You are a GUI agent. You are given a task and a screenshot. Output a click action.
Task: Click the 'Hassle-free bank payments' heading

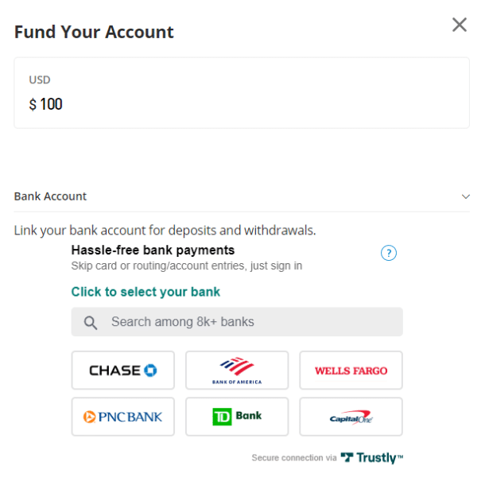pyautogui.click(x=153, y=250)
